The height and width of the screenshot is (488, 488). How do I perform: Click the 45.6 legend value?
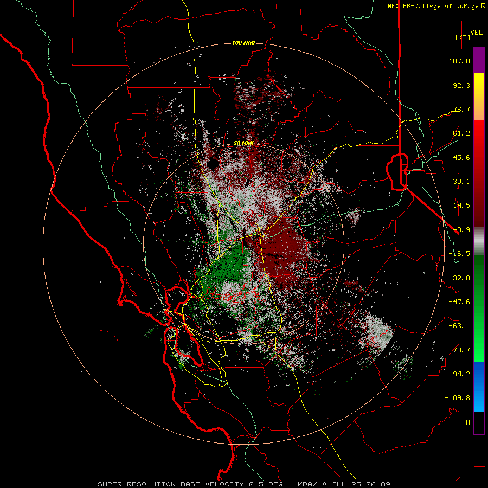pos(461,157)
